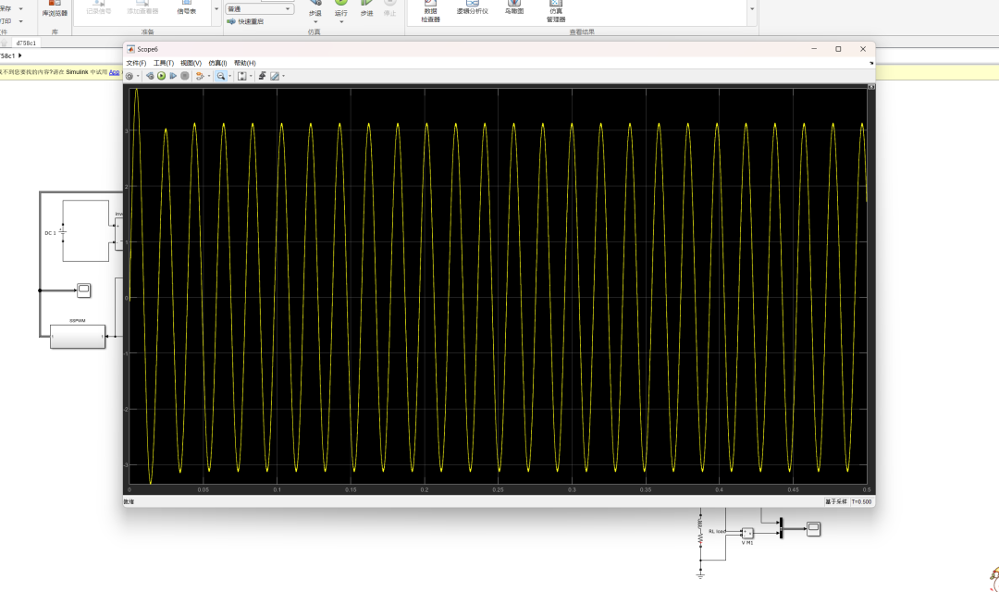Viewport: 999px width, 592px height.
Task: Open the 文件(F) menu in Scope
Action: coord(135,63)
